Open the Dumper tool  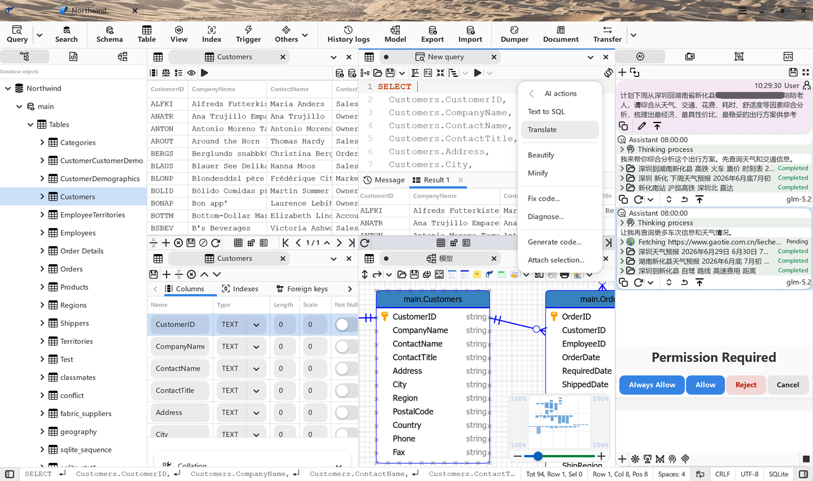514,34
